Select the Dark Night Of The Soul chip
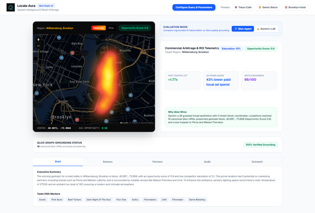The height and width of the screenshot is (213, 315). click(98, 200)
